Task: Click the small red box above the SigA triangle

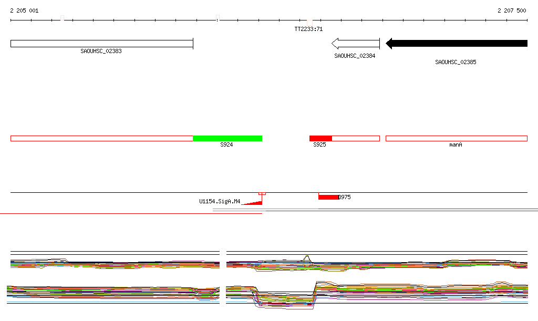Action: (x=262, y=194)
